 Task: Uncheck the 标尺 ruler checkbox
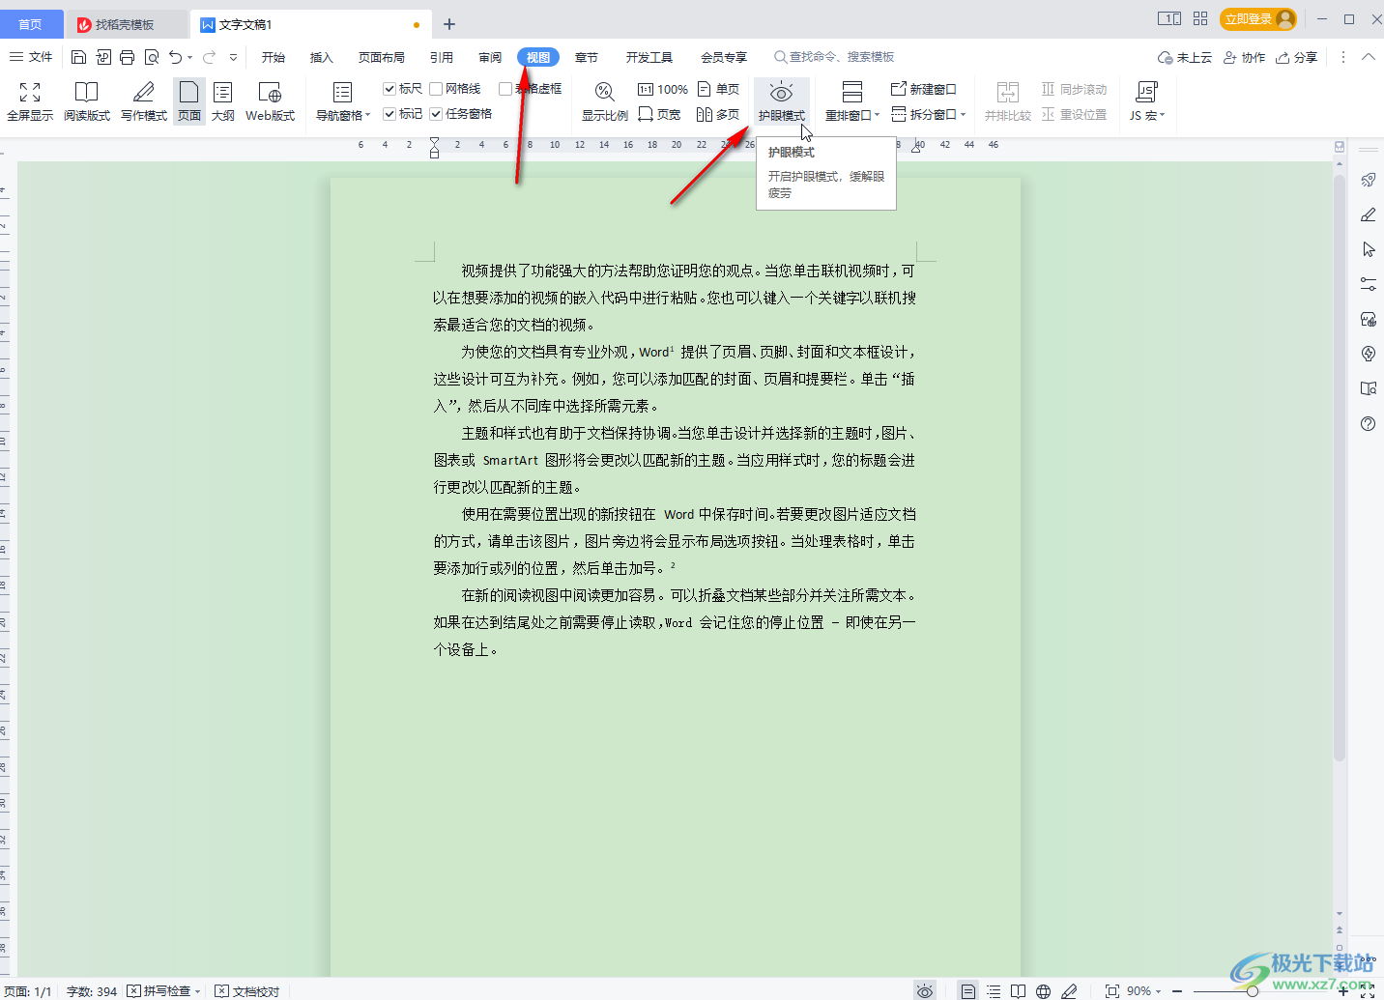tap(389, 89)
